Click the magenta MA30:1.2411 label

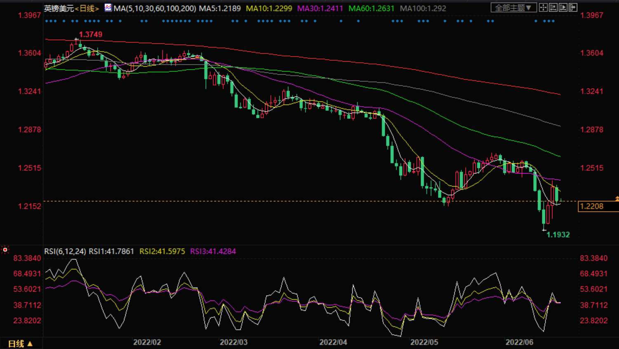point(320,8)
